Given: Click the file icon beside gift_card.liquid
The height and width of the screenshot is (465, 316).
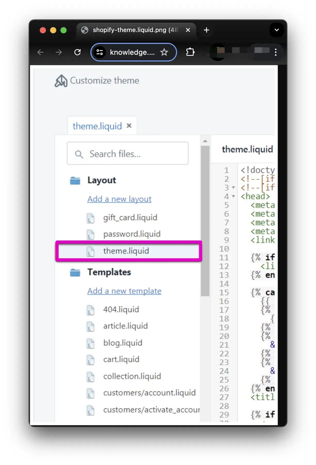Looking at the screenshot, I should coord(90,218).
